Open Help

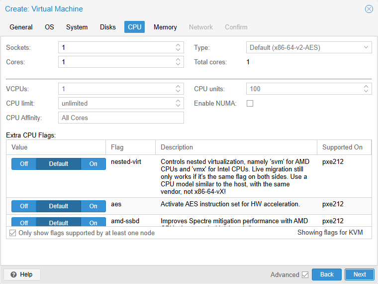click(22, 275)
